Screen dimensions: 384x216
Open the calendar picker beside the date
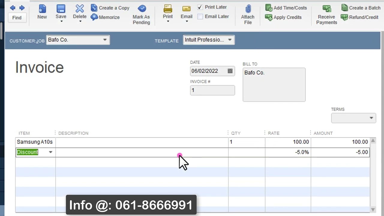(x=230, y=71)
